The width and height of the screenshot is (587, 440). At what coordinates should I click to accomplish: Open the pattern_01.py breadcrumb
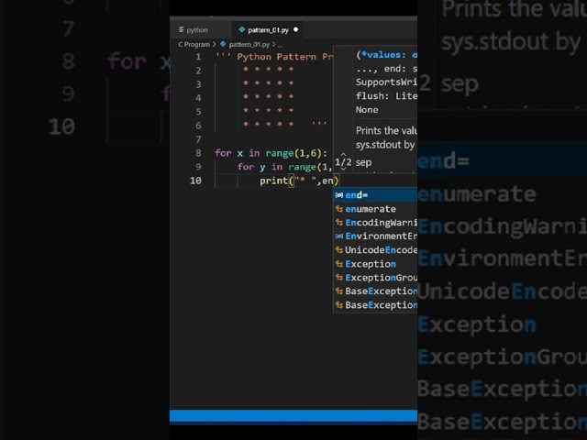[x=249, y=45]
